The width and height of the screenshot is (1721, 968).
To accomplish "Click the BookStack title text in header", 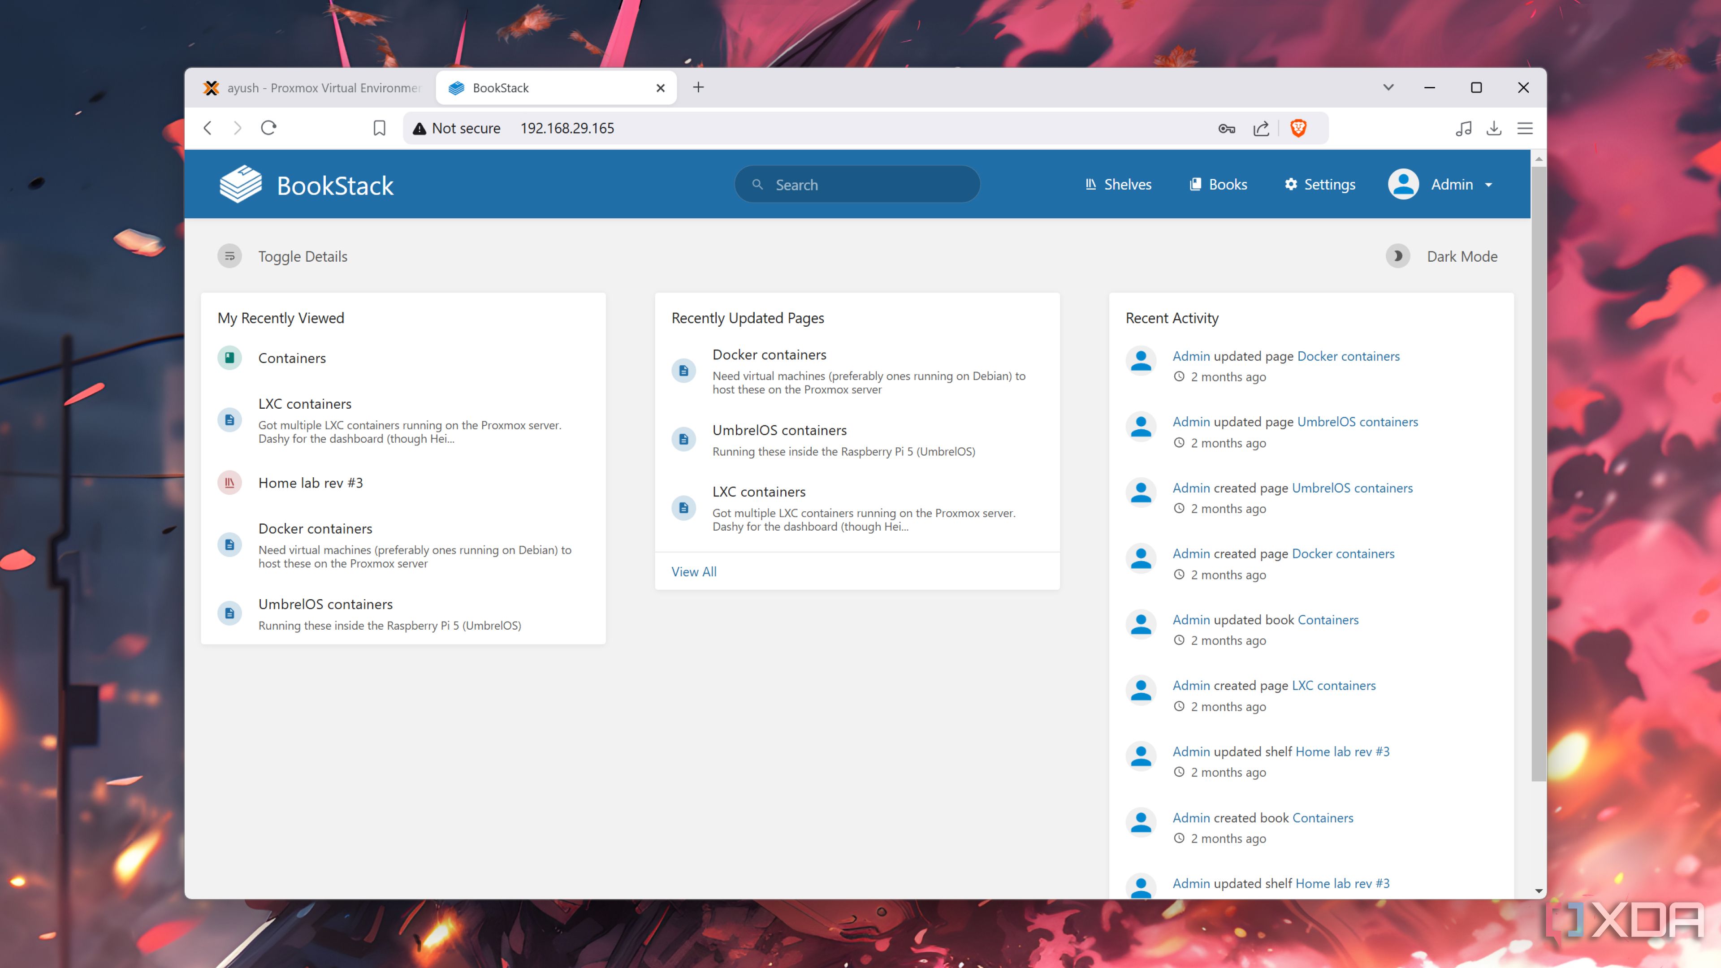I will tap(335, 185).
